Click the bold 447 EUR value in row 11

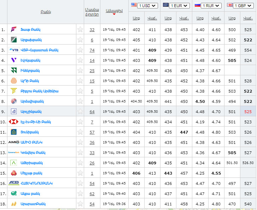(184, 132)
